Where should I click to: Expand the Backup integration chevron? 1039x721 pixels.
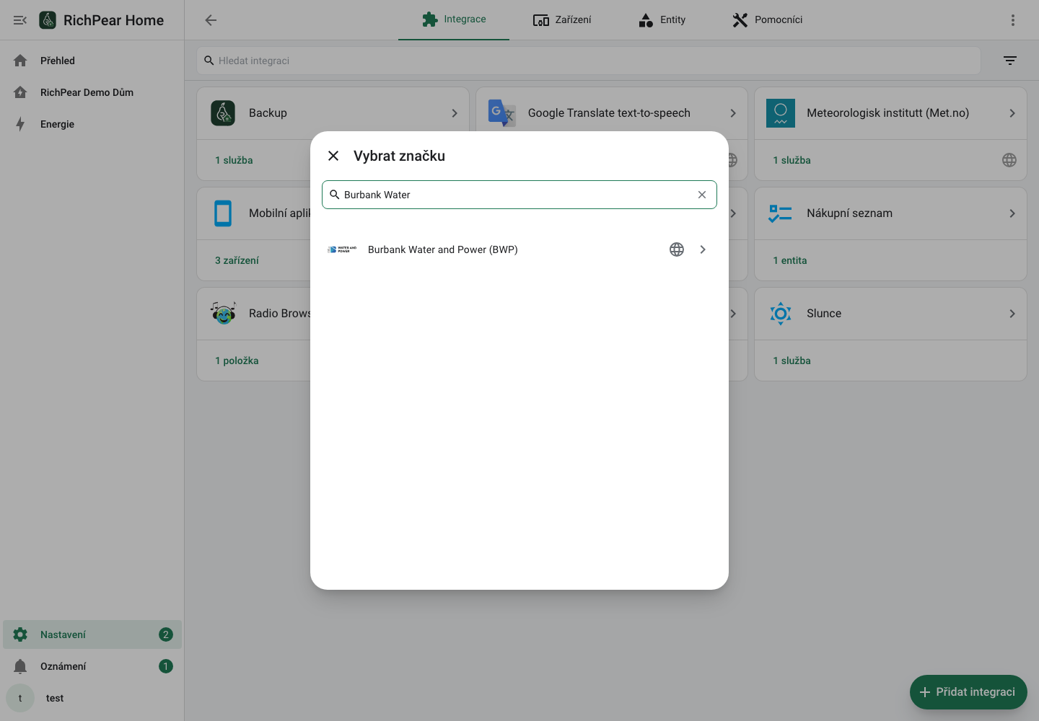point(455,113)
